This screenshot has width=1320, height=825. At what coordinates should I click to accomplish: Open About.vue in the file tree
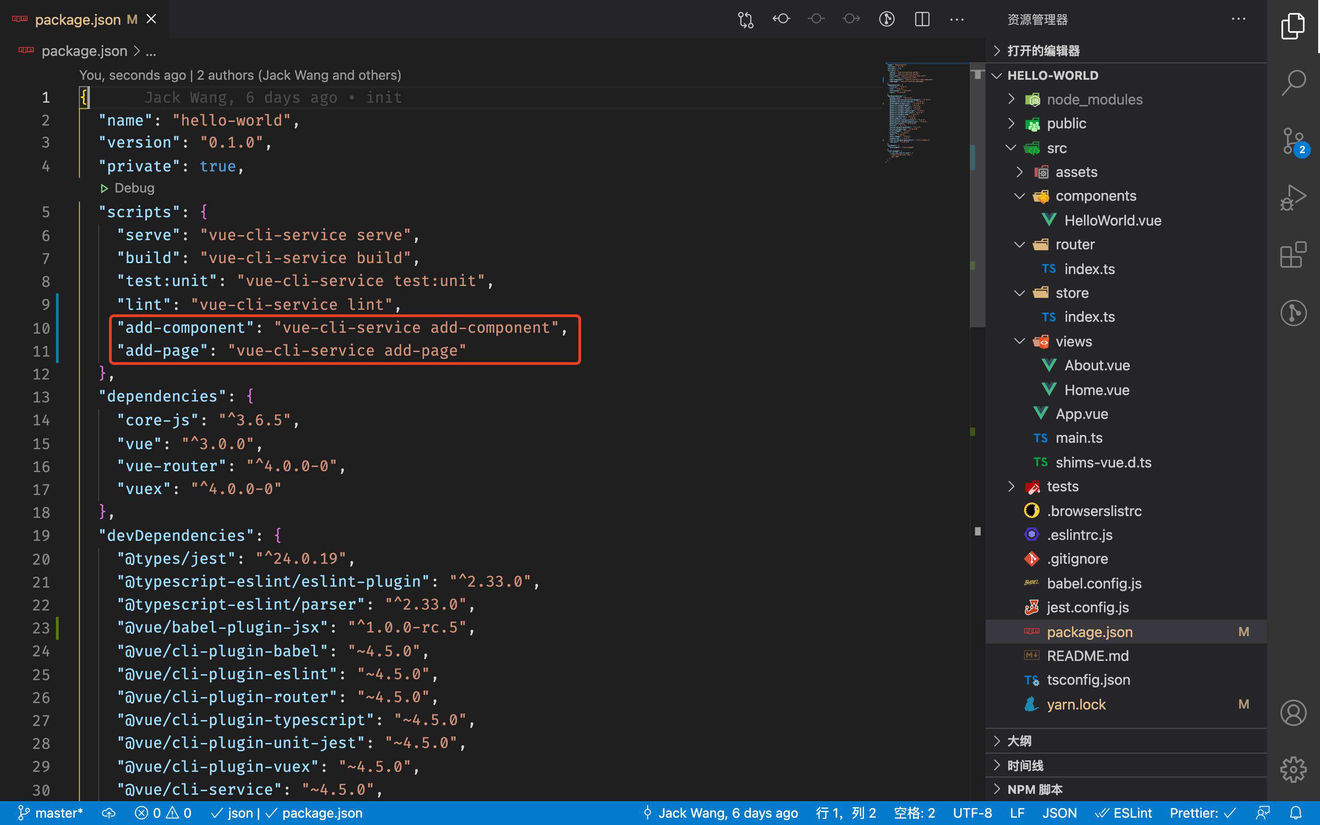click(1125, 366)
